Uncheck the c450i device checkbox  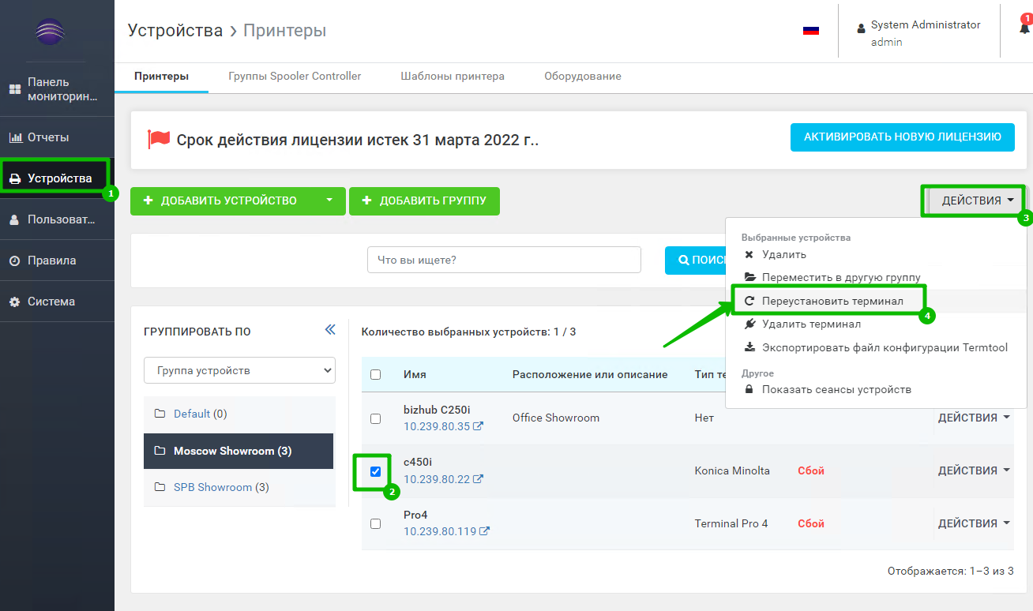375,471
